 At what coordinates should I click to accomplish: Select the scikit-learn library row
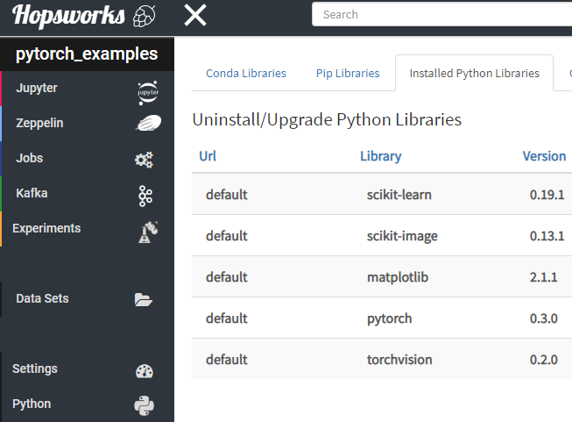(x=399, y=195)
